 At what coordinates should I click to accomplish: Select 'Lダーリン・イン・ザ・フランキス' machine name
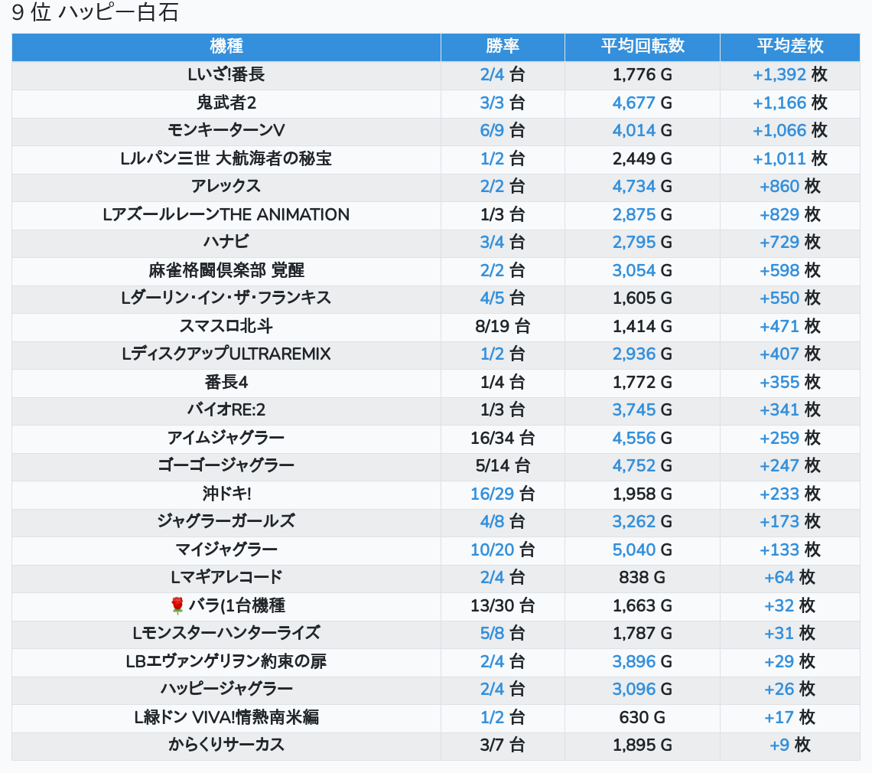[226, 298]
